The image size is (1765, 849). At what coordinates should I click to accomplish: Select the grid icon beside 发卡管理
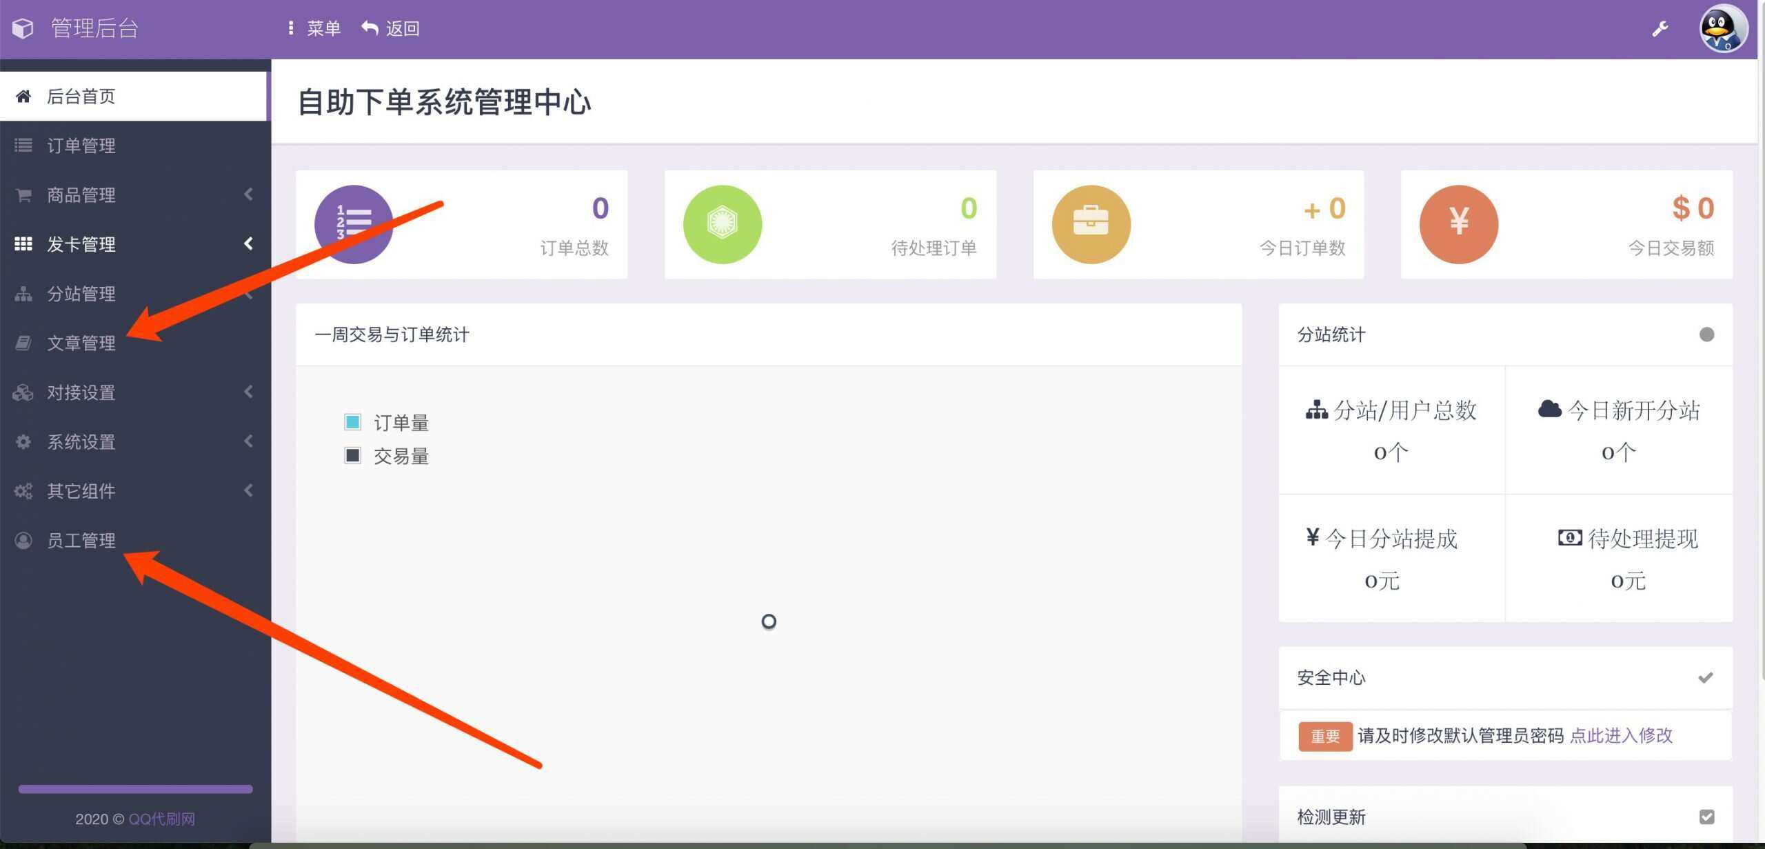[x=23, y=244]
